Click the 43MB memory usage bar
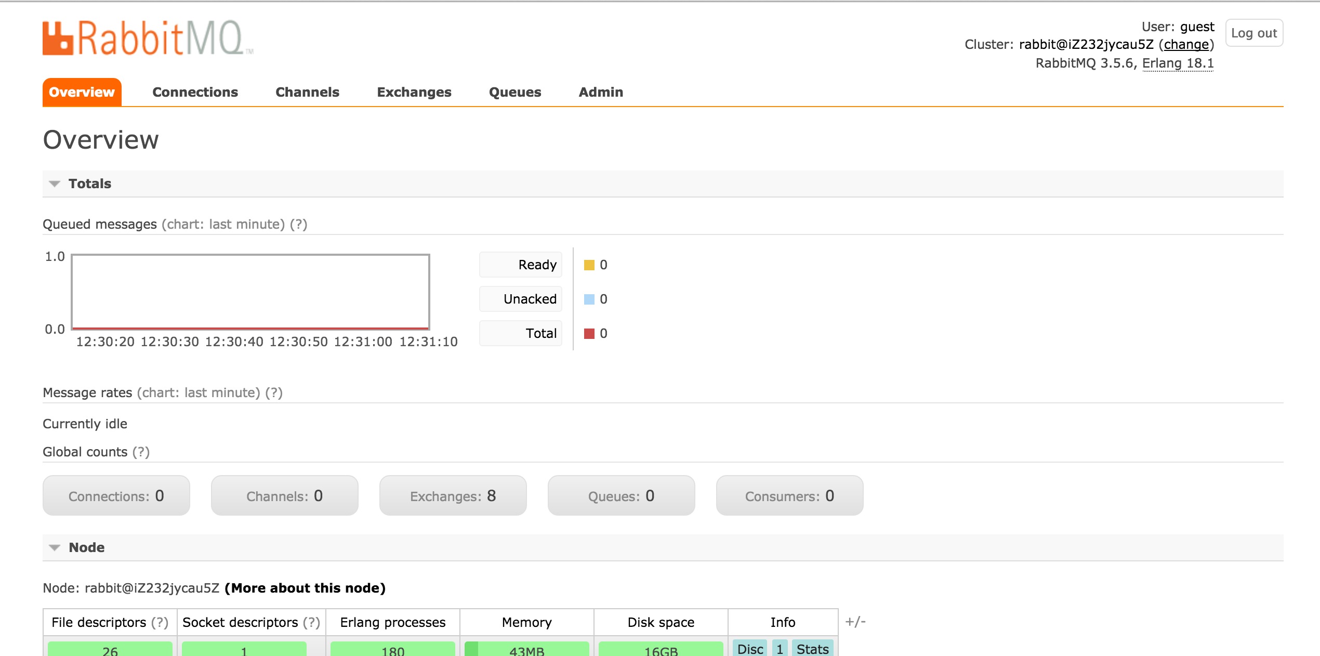The width and height of the screenshot is (1320, 656). [x=527, y=649]
